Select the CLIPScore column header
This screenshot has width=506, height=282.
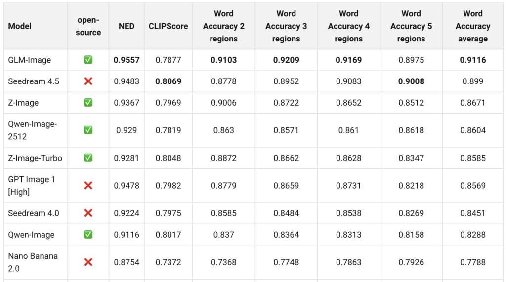(169, 26)
